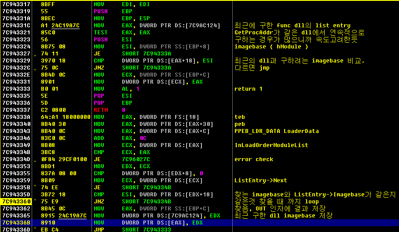
Task: Click the 'ListEntry->Next' comment
Action: (260, 180)
